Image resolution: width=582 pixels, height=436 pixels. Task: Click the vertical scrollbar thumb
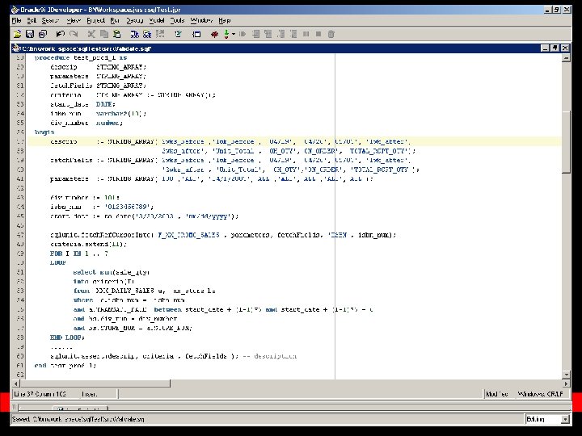(566, 142)
